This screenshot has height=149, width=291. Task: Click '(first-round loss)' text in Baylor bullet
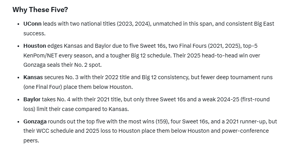tap(255, 99)
